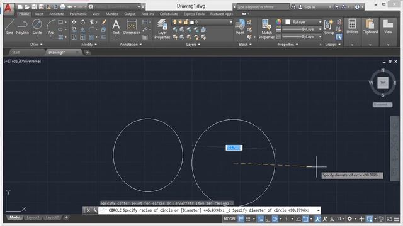Toggle polar tracking in status bar
403x226 pixels.
pyautogui.click(x=275, y=219)
